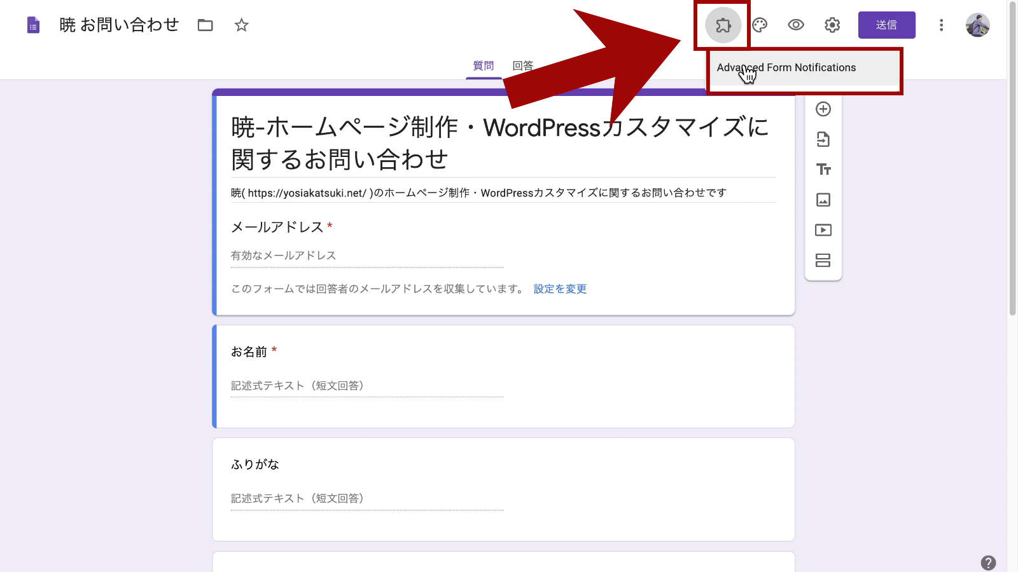
Task: Click the 設定を変更 link
Action: [x=560, y=289]
